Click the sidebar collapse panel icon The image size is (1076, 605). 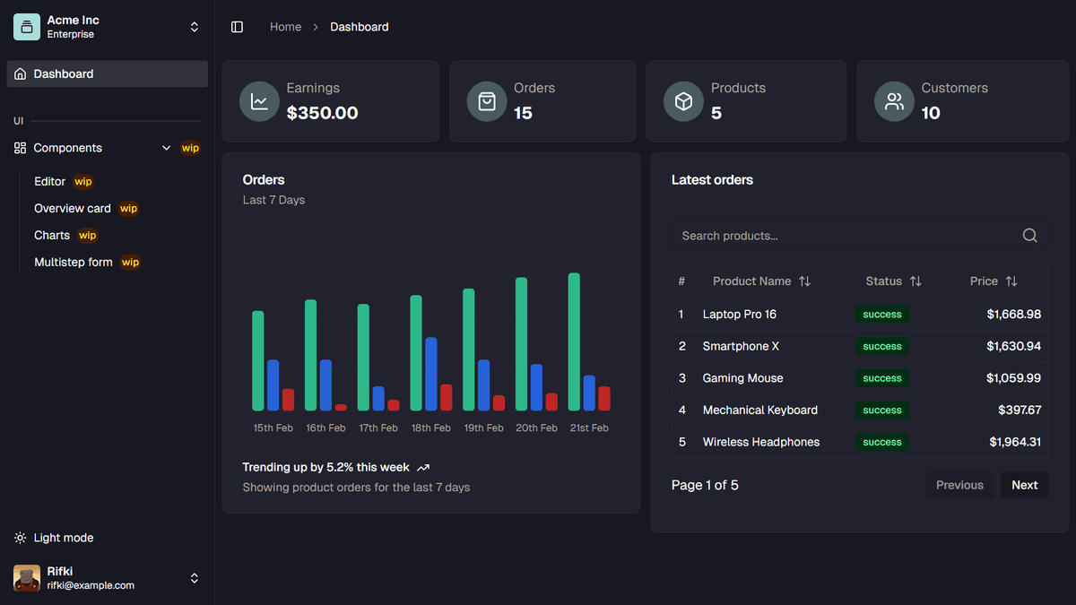(237, 27)
